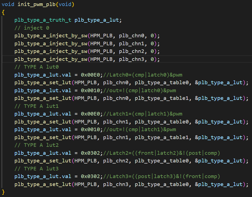Click the '// TYPE A lut2' comment
The image size is (252, 197).
(37, 145)
